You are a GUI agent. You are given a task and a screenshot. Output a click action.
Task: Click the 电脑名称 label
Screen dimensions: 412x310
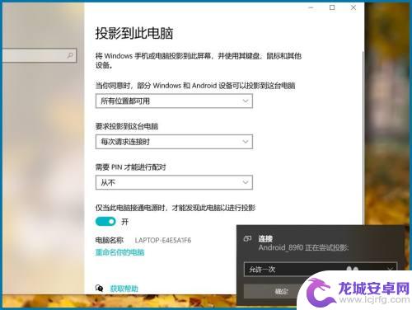tap(110, 240)
